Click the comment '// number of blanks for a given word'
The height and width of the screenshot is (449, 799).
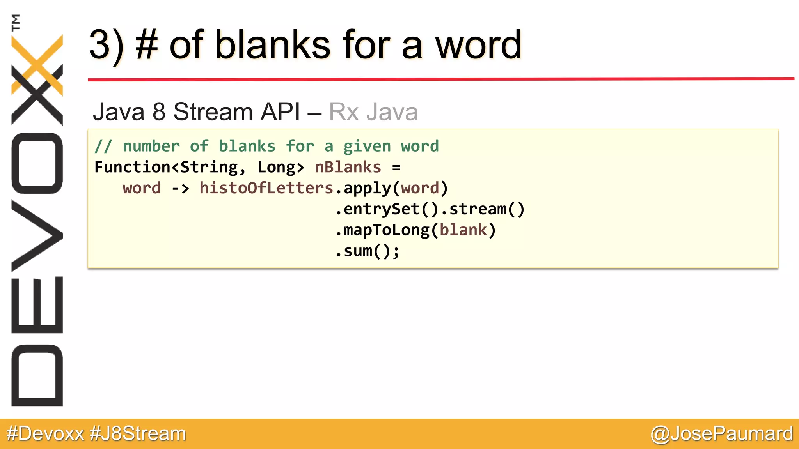267,146
